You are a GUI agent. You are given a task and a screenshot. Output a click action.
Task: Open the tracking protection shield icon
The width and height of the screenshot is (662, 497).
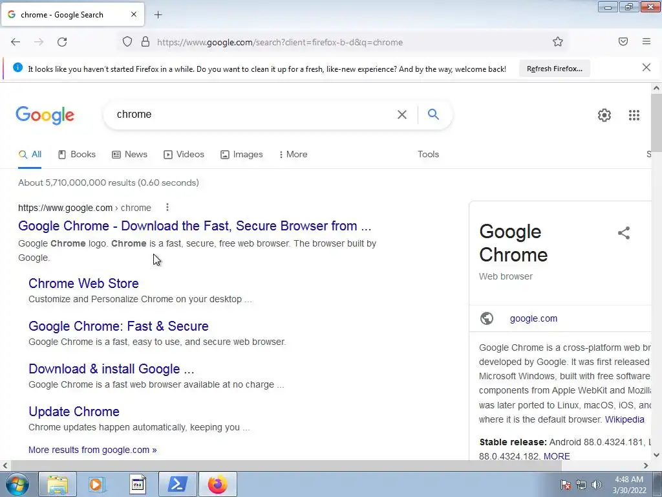pos(127,42)
